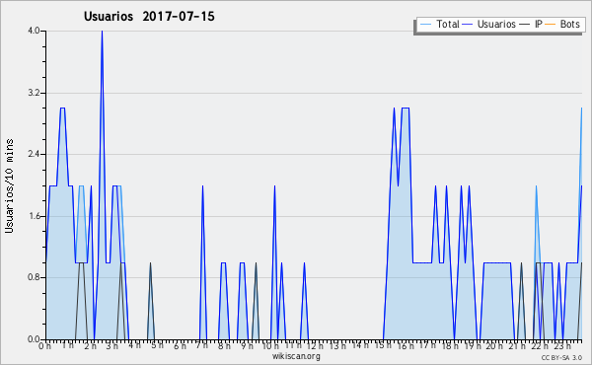Click the y-axis label Usuarios/10 mins
The height and width of the screenshot is (365, 592).
10,185
